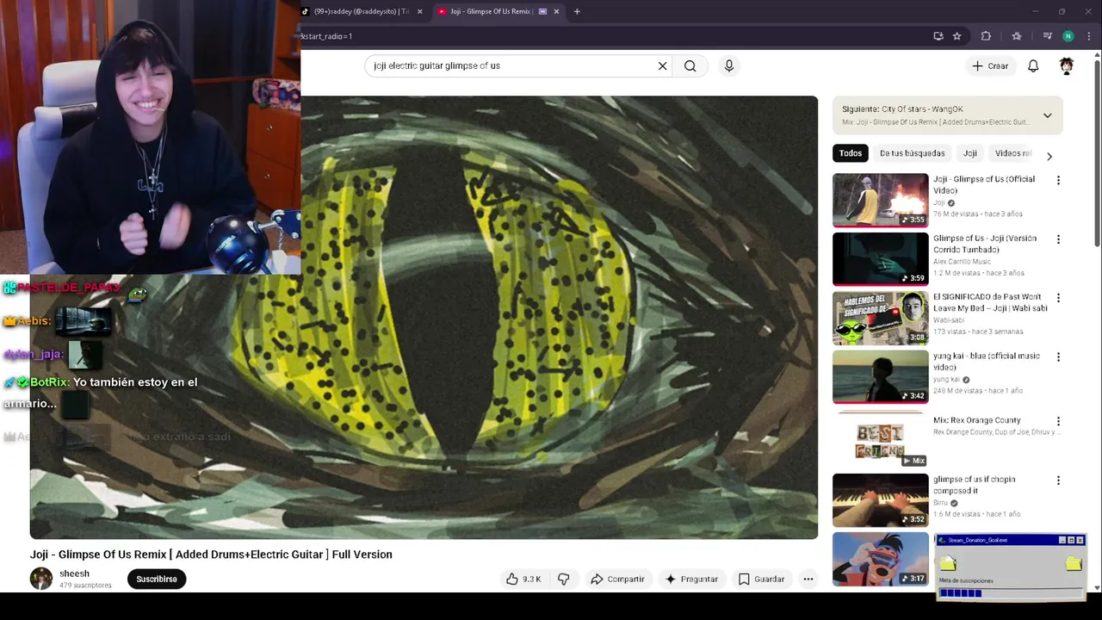The image size is (1102, 620).
Task: Click the Meta de suscripciones progress bar
Action: tap(1011, 593)
